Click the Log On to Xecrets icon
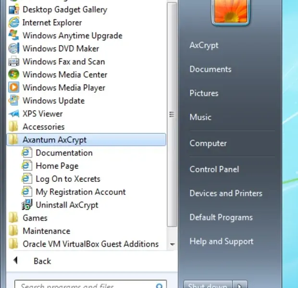 click(27, 179)
